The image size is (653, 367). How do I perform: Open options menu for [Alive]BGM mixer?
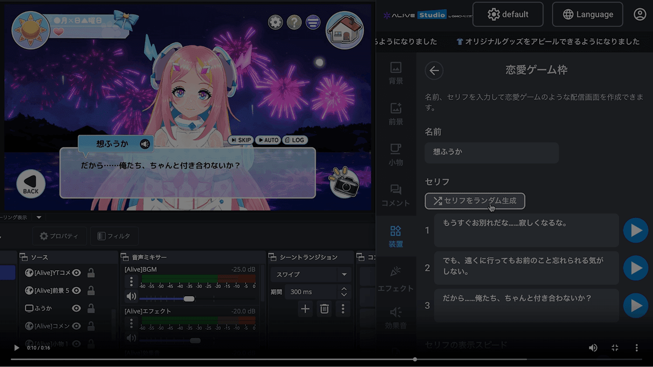coord(132,281)
